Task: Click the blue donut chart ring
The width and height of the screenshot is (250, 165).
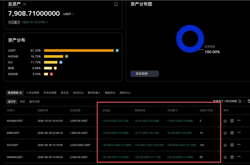Action: coord(180,39)
